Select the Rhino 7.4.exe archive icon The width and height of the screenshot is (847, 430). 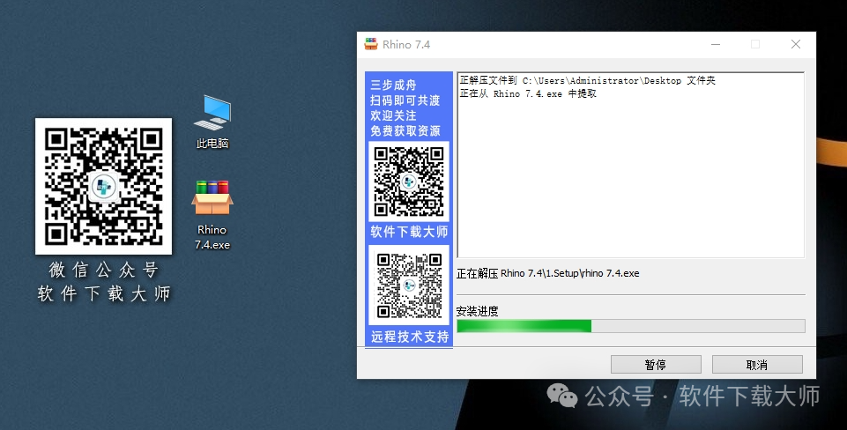212,214
